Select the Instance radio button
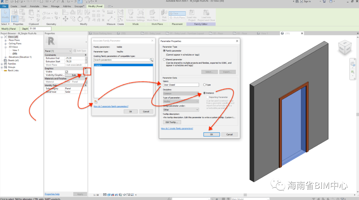The width and height of the screenshot is (359, 200). (204, 93)
